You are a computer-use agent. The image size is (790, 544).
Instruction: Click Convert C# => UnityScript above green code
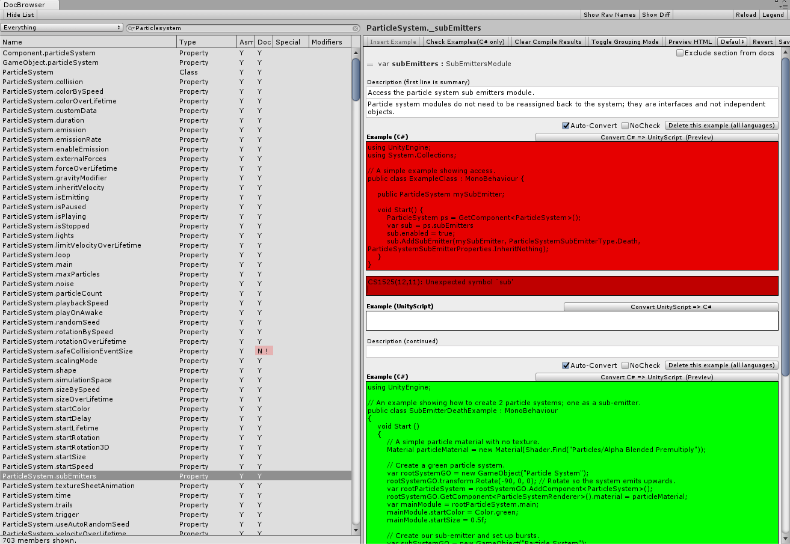[656, 377]
